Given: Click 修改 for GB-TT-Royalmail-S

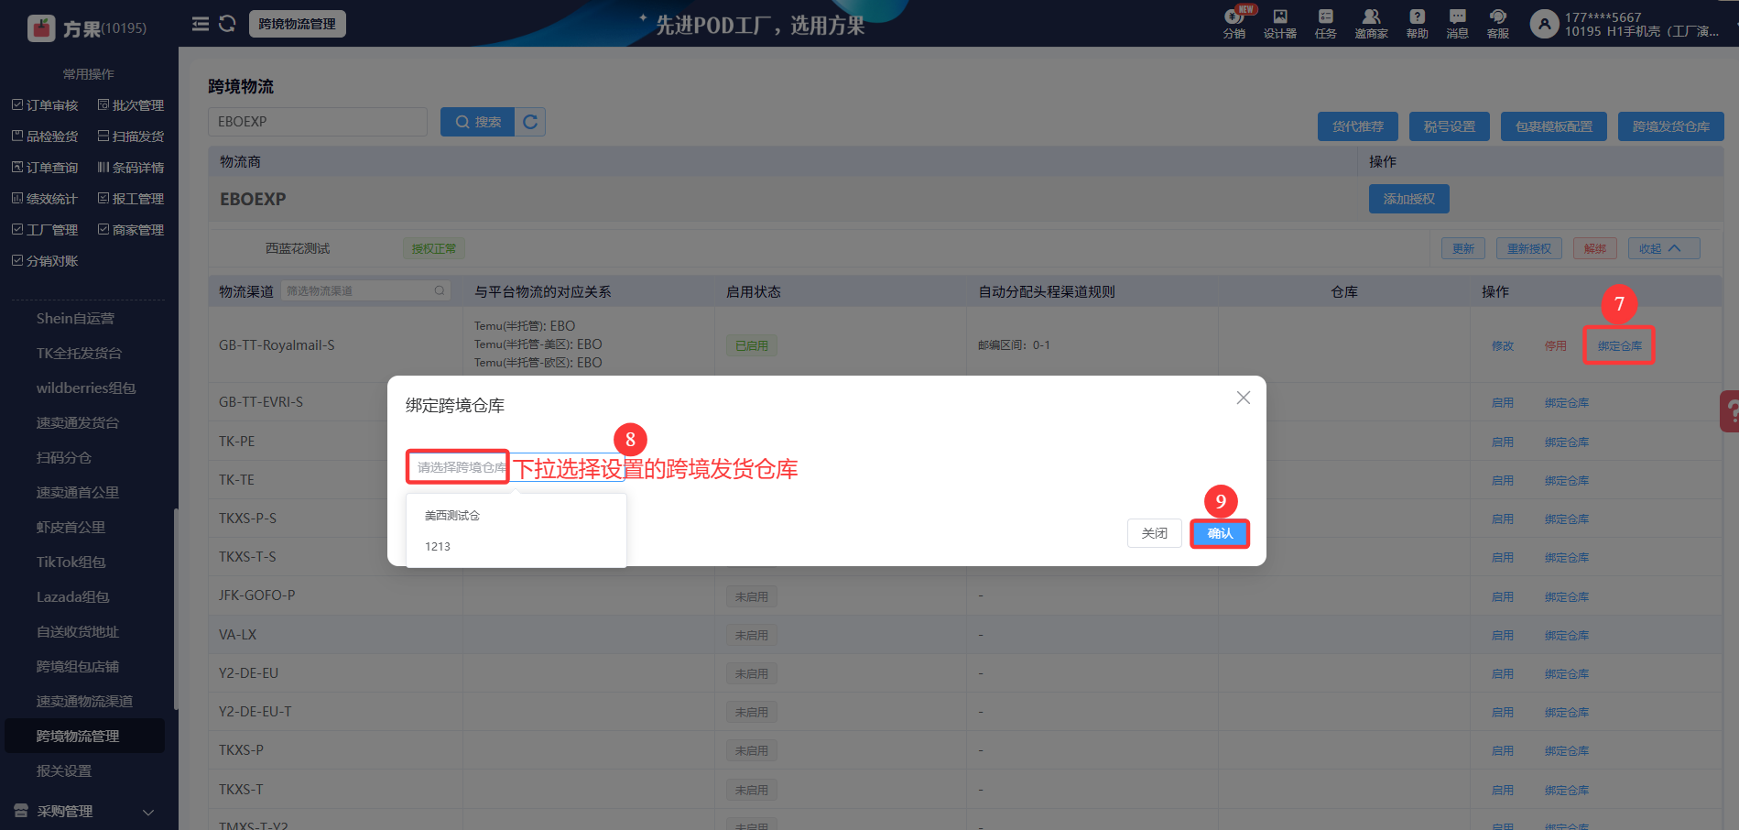Looking at the screenshot, I should tap(1503, 346).
